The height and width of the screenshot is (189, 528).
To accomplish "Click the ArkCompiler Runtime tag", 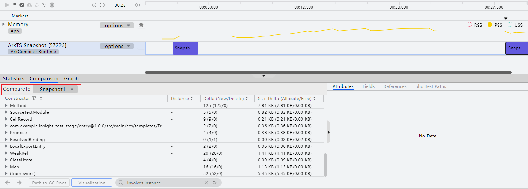I will [x=33, y=52].
